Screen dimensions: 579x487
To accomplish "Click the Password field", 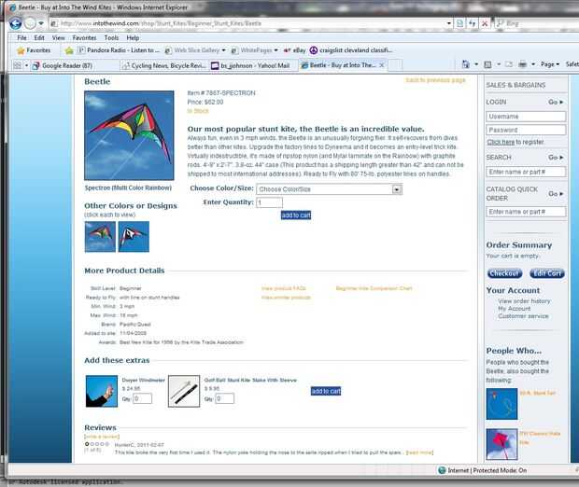I will pos(526,130).
